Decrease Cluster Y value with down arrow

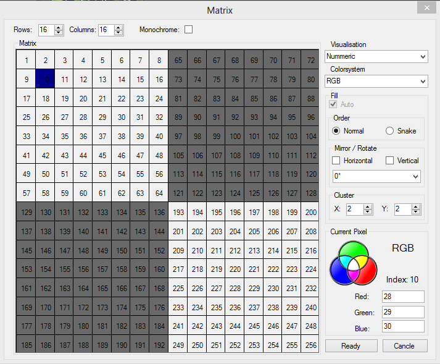[416, 212]
